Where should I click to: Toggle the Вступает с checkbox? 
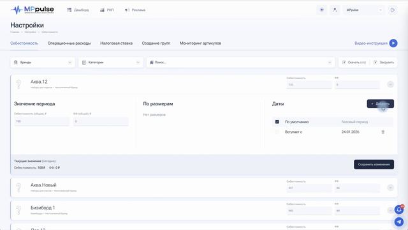coord(277,132)
